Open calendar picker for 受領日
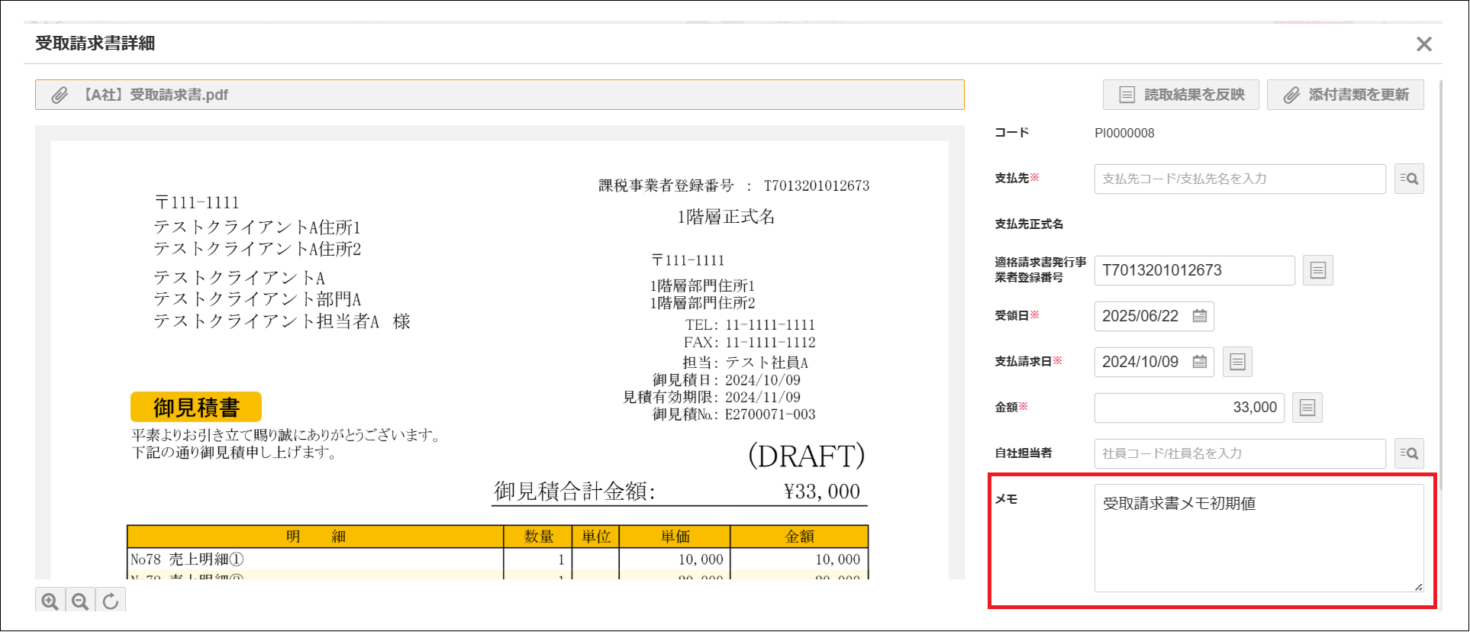 1200,316
